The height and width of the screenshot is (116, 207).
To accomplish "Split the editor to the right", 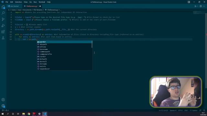I will (201, 6).
